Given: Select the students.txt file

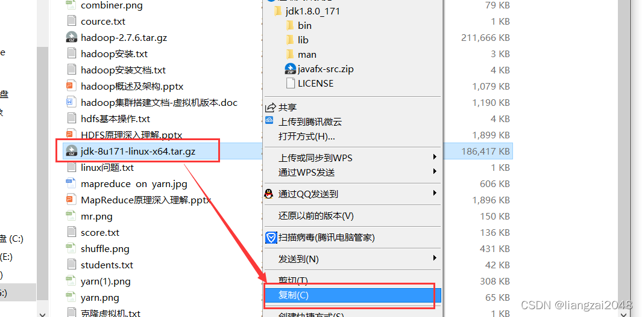Looking at the screenshot, I should click(107, 265).
